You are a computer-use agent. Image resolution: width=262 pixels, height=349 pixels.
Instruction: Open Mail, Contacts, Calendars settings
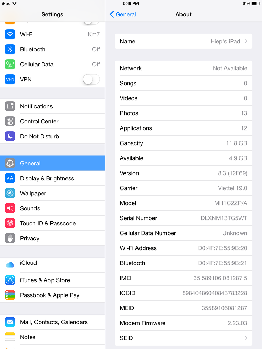pos(53,322)
